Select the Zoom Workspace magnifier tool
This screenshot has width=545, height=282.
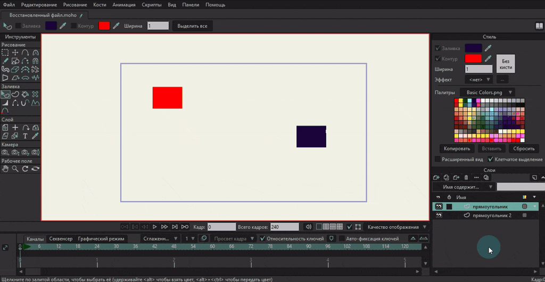point(15,169)
